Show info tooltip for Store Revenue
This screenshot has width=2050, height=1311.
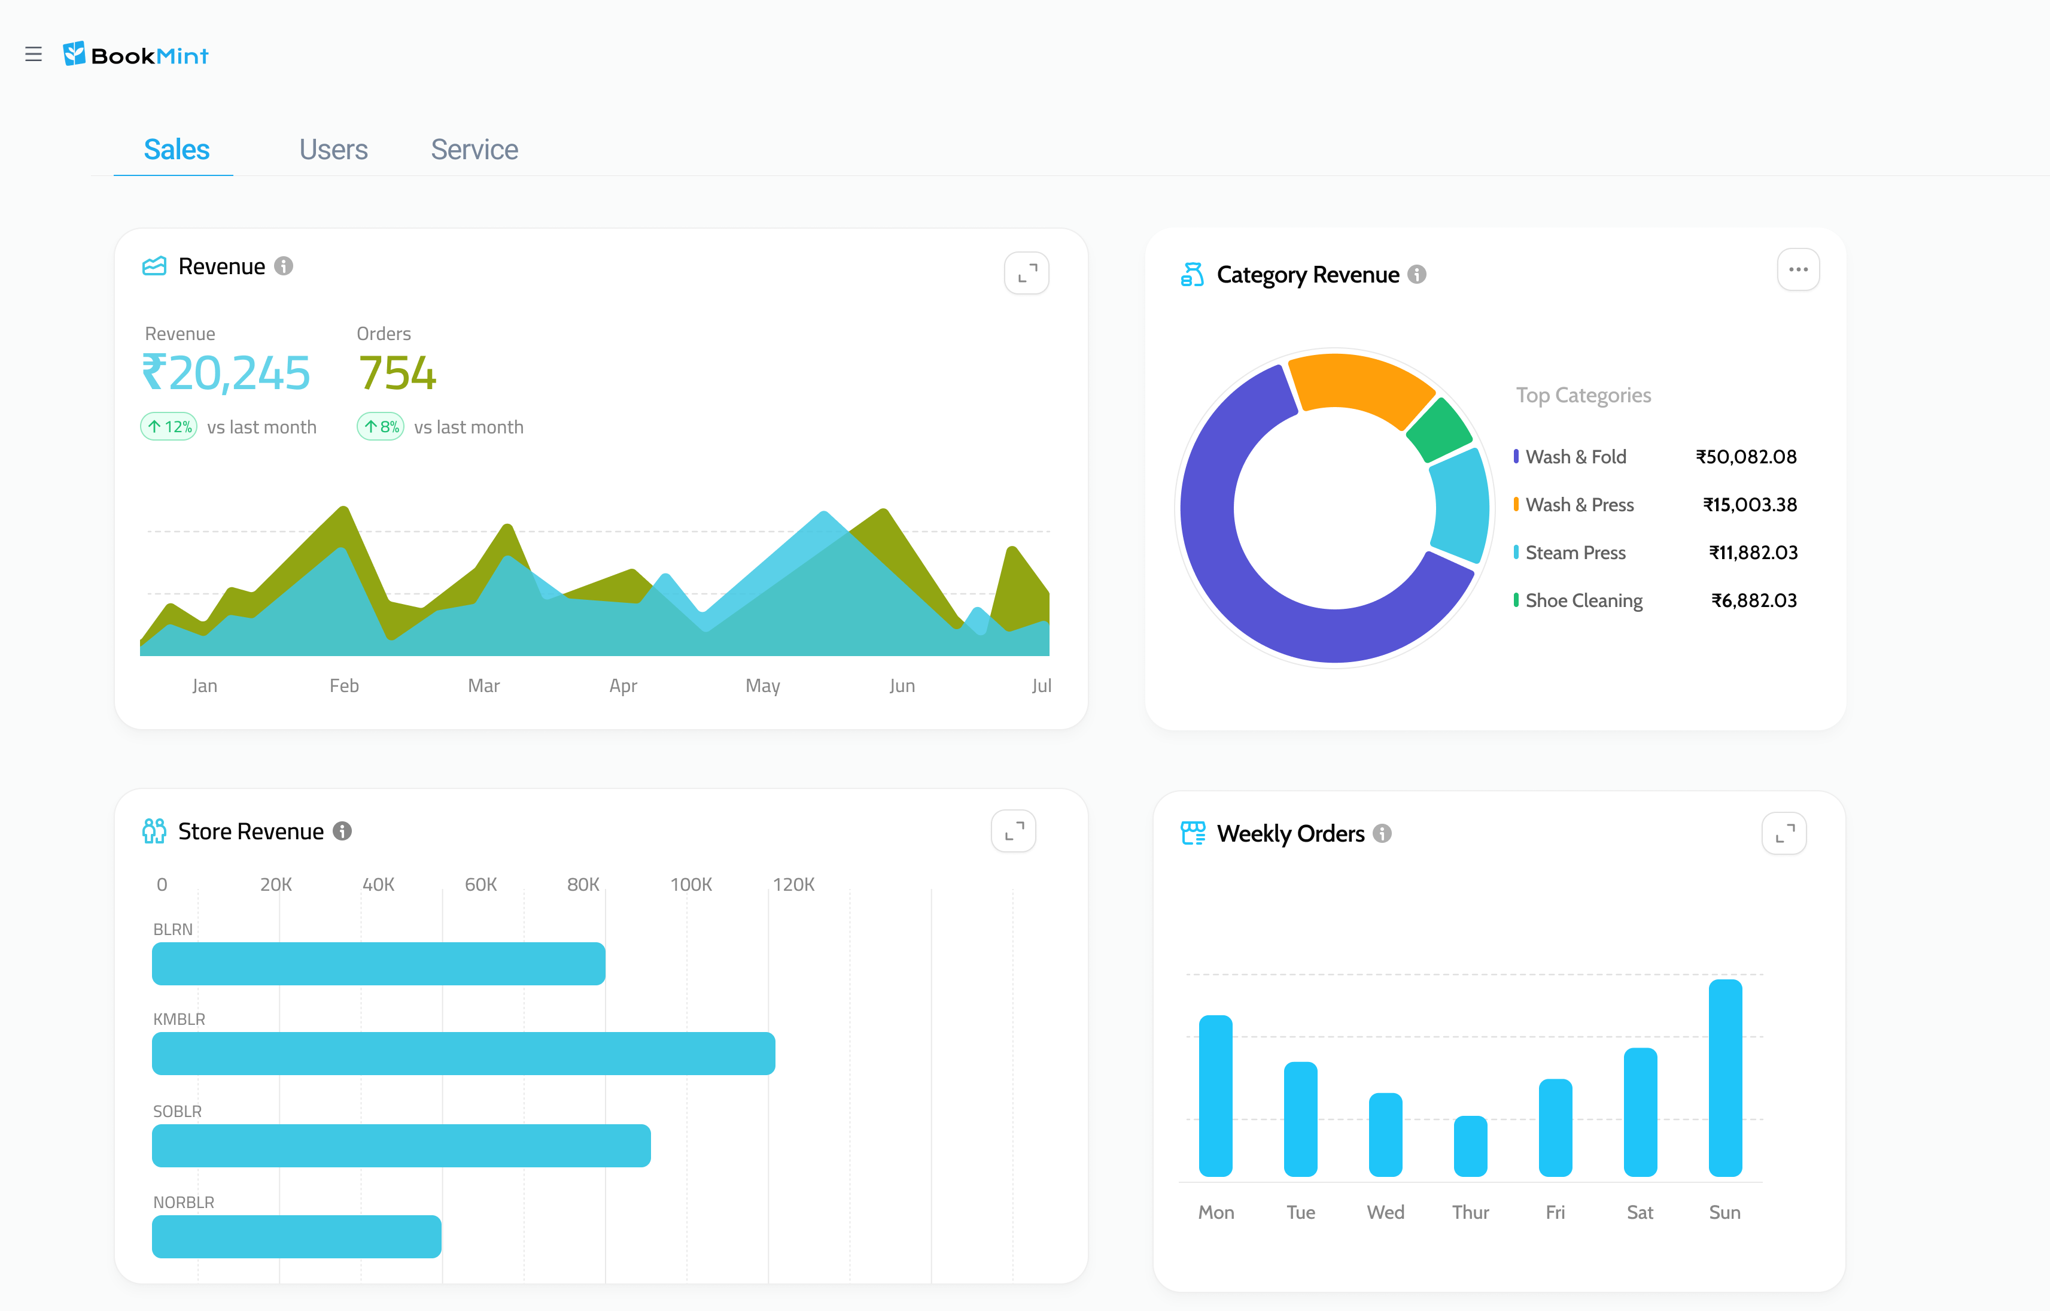[x=342, y=831]
